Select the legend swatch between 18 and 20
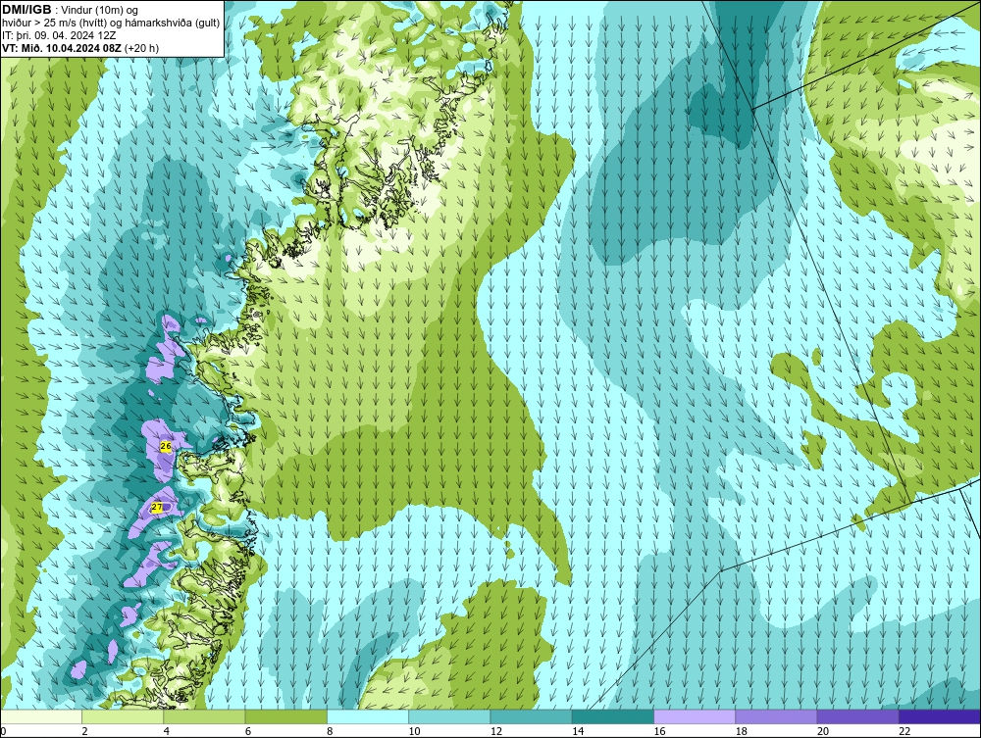The width and height of the screenshot is (981, 738). click(x=776, y=716)
